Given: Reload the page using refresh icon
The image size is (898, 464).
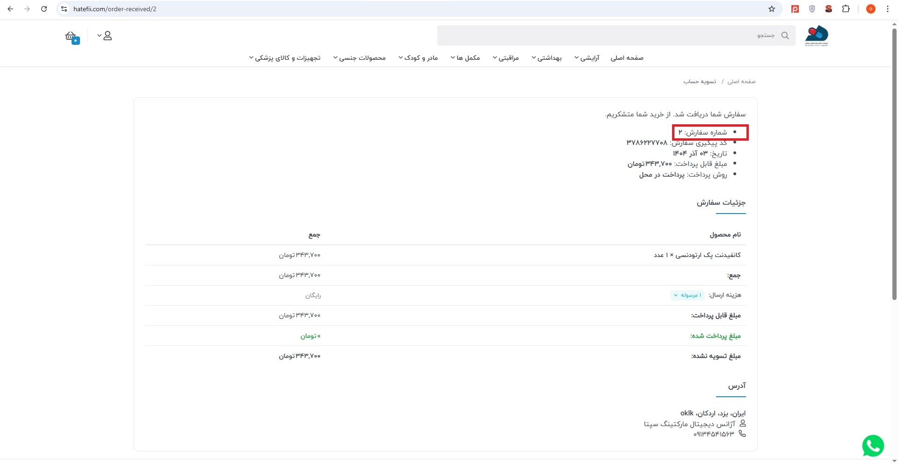Looking at the screenshot, I should (44, 9).
